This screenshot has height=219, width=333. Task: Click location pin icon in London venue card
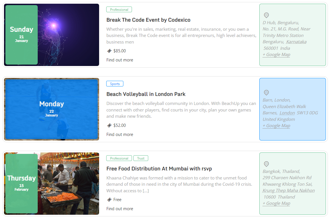click(266, 93)
